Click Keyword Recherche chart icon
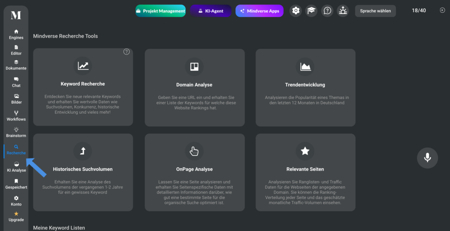This screenshot has height=231, width=450. point(83,66)
